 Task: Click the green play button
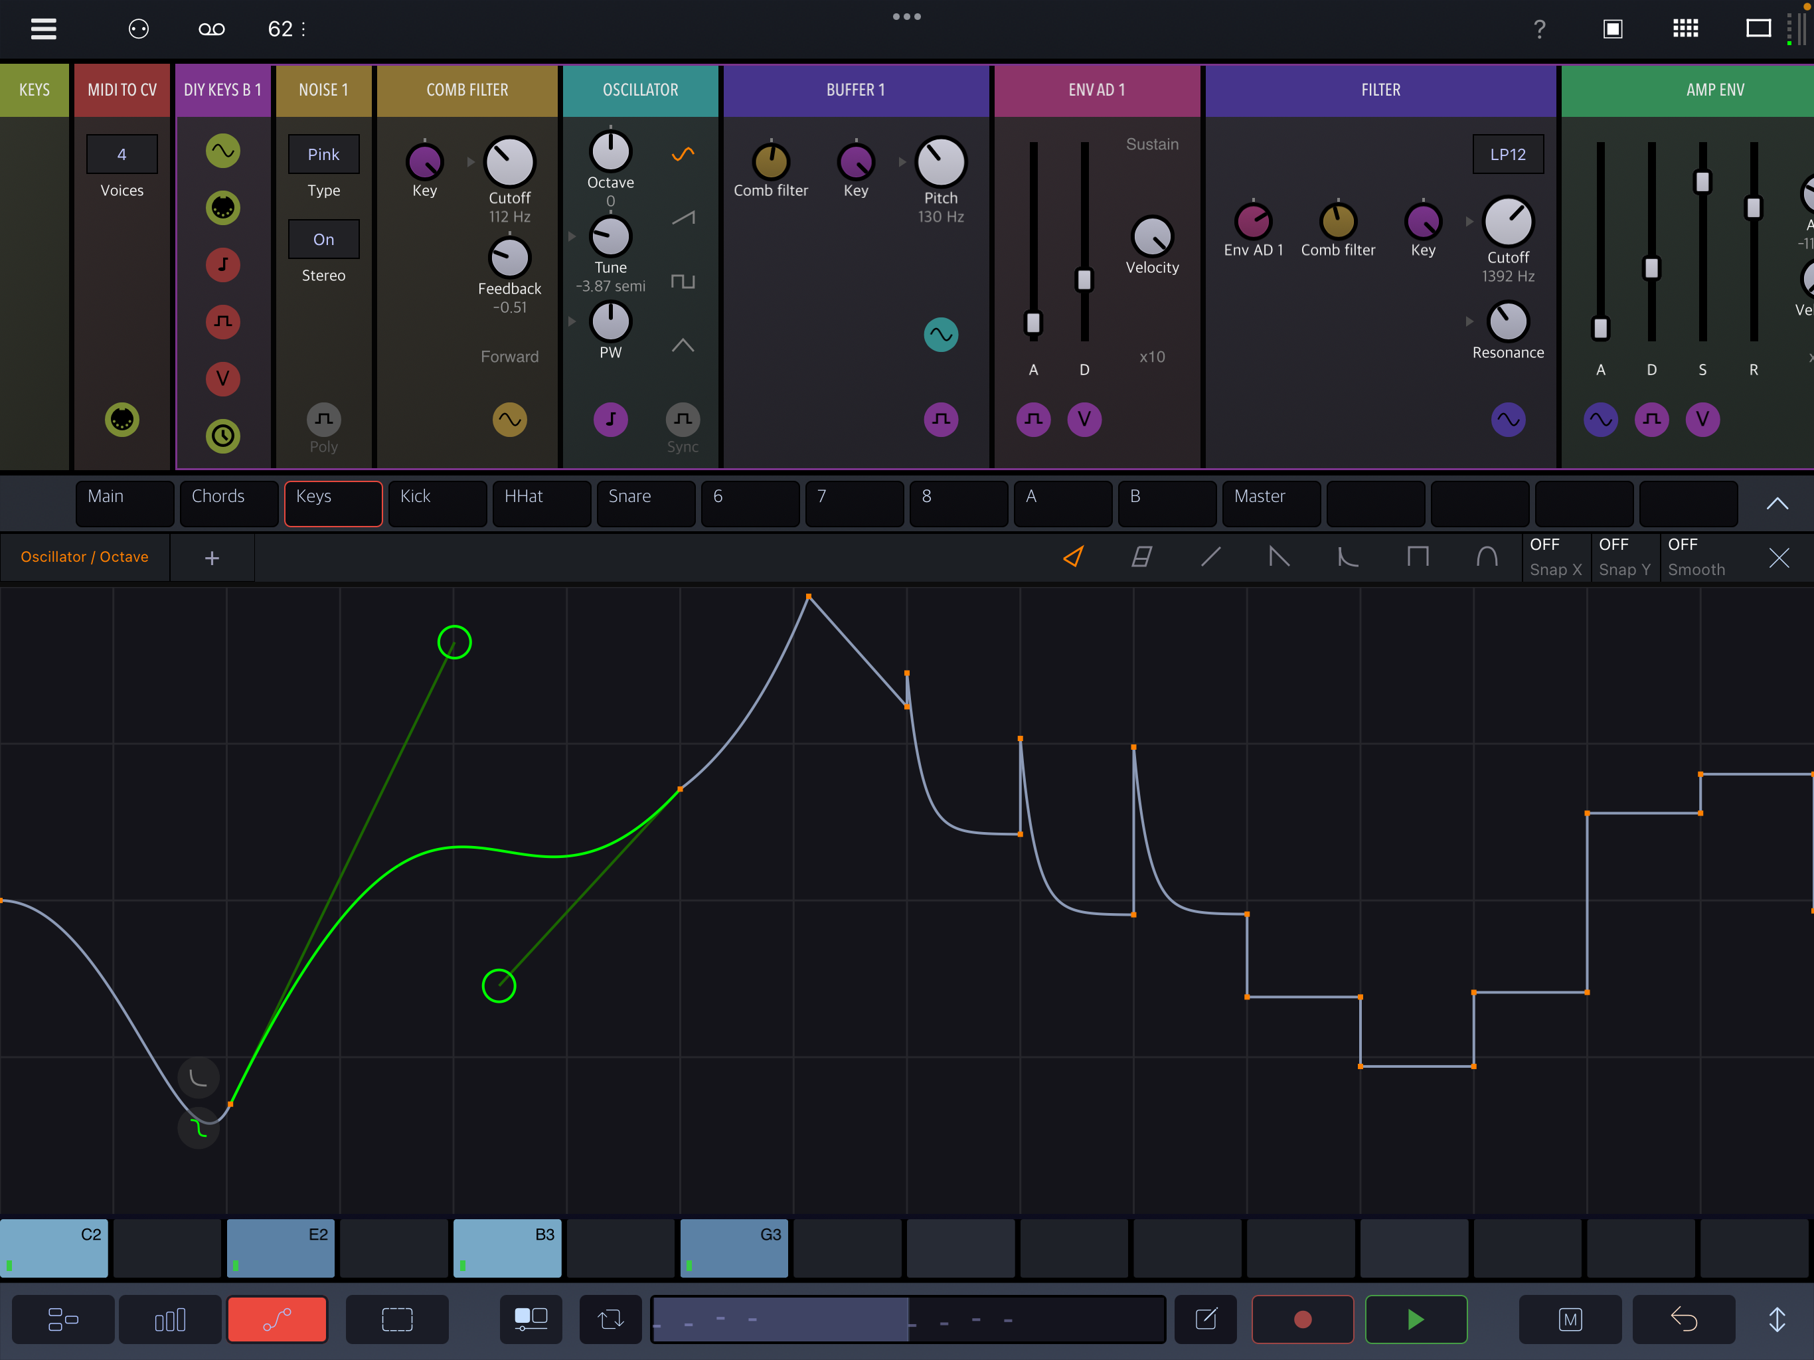tap(1416, 1319)
